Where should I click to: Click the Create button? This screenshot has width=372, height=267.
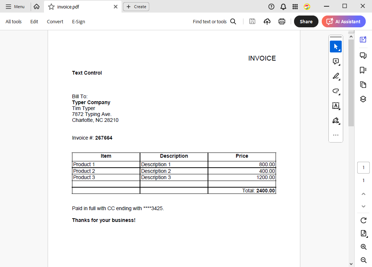pos(136,7)
